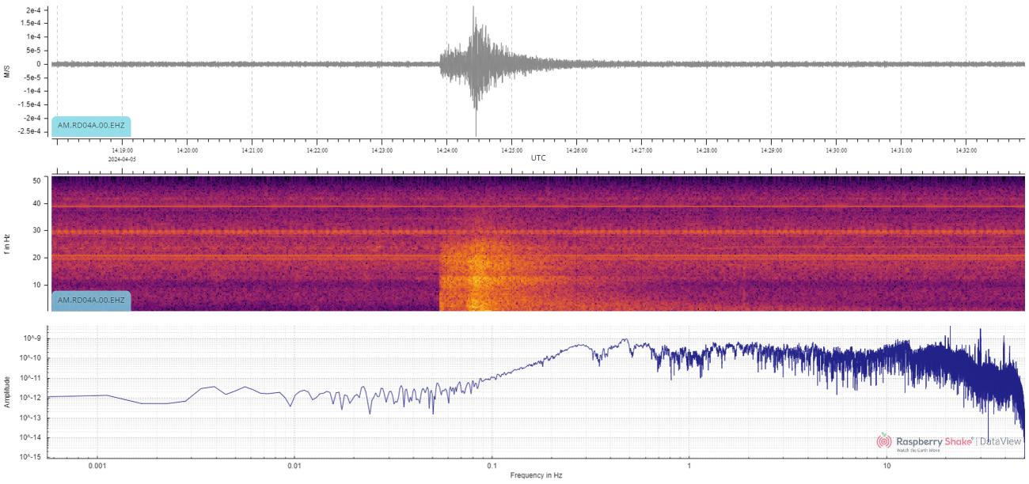Viewport: 1029px width, 484px height.
Task: Click the bright yellow energy burst in the spectrogram
Action: point(475,281)
